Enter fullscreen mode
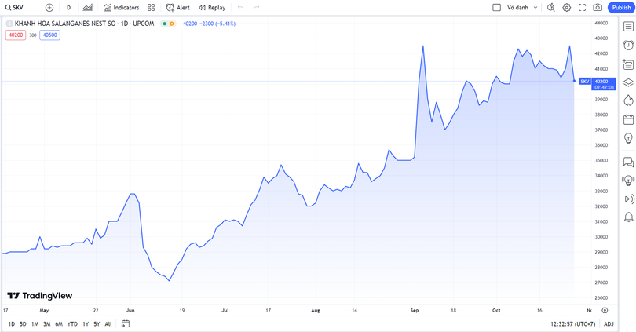Screen dimensions: 636x332 [x=582, y=8]
